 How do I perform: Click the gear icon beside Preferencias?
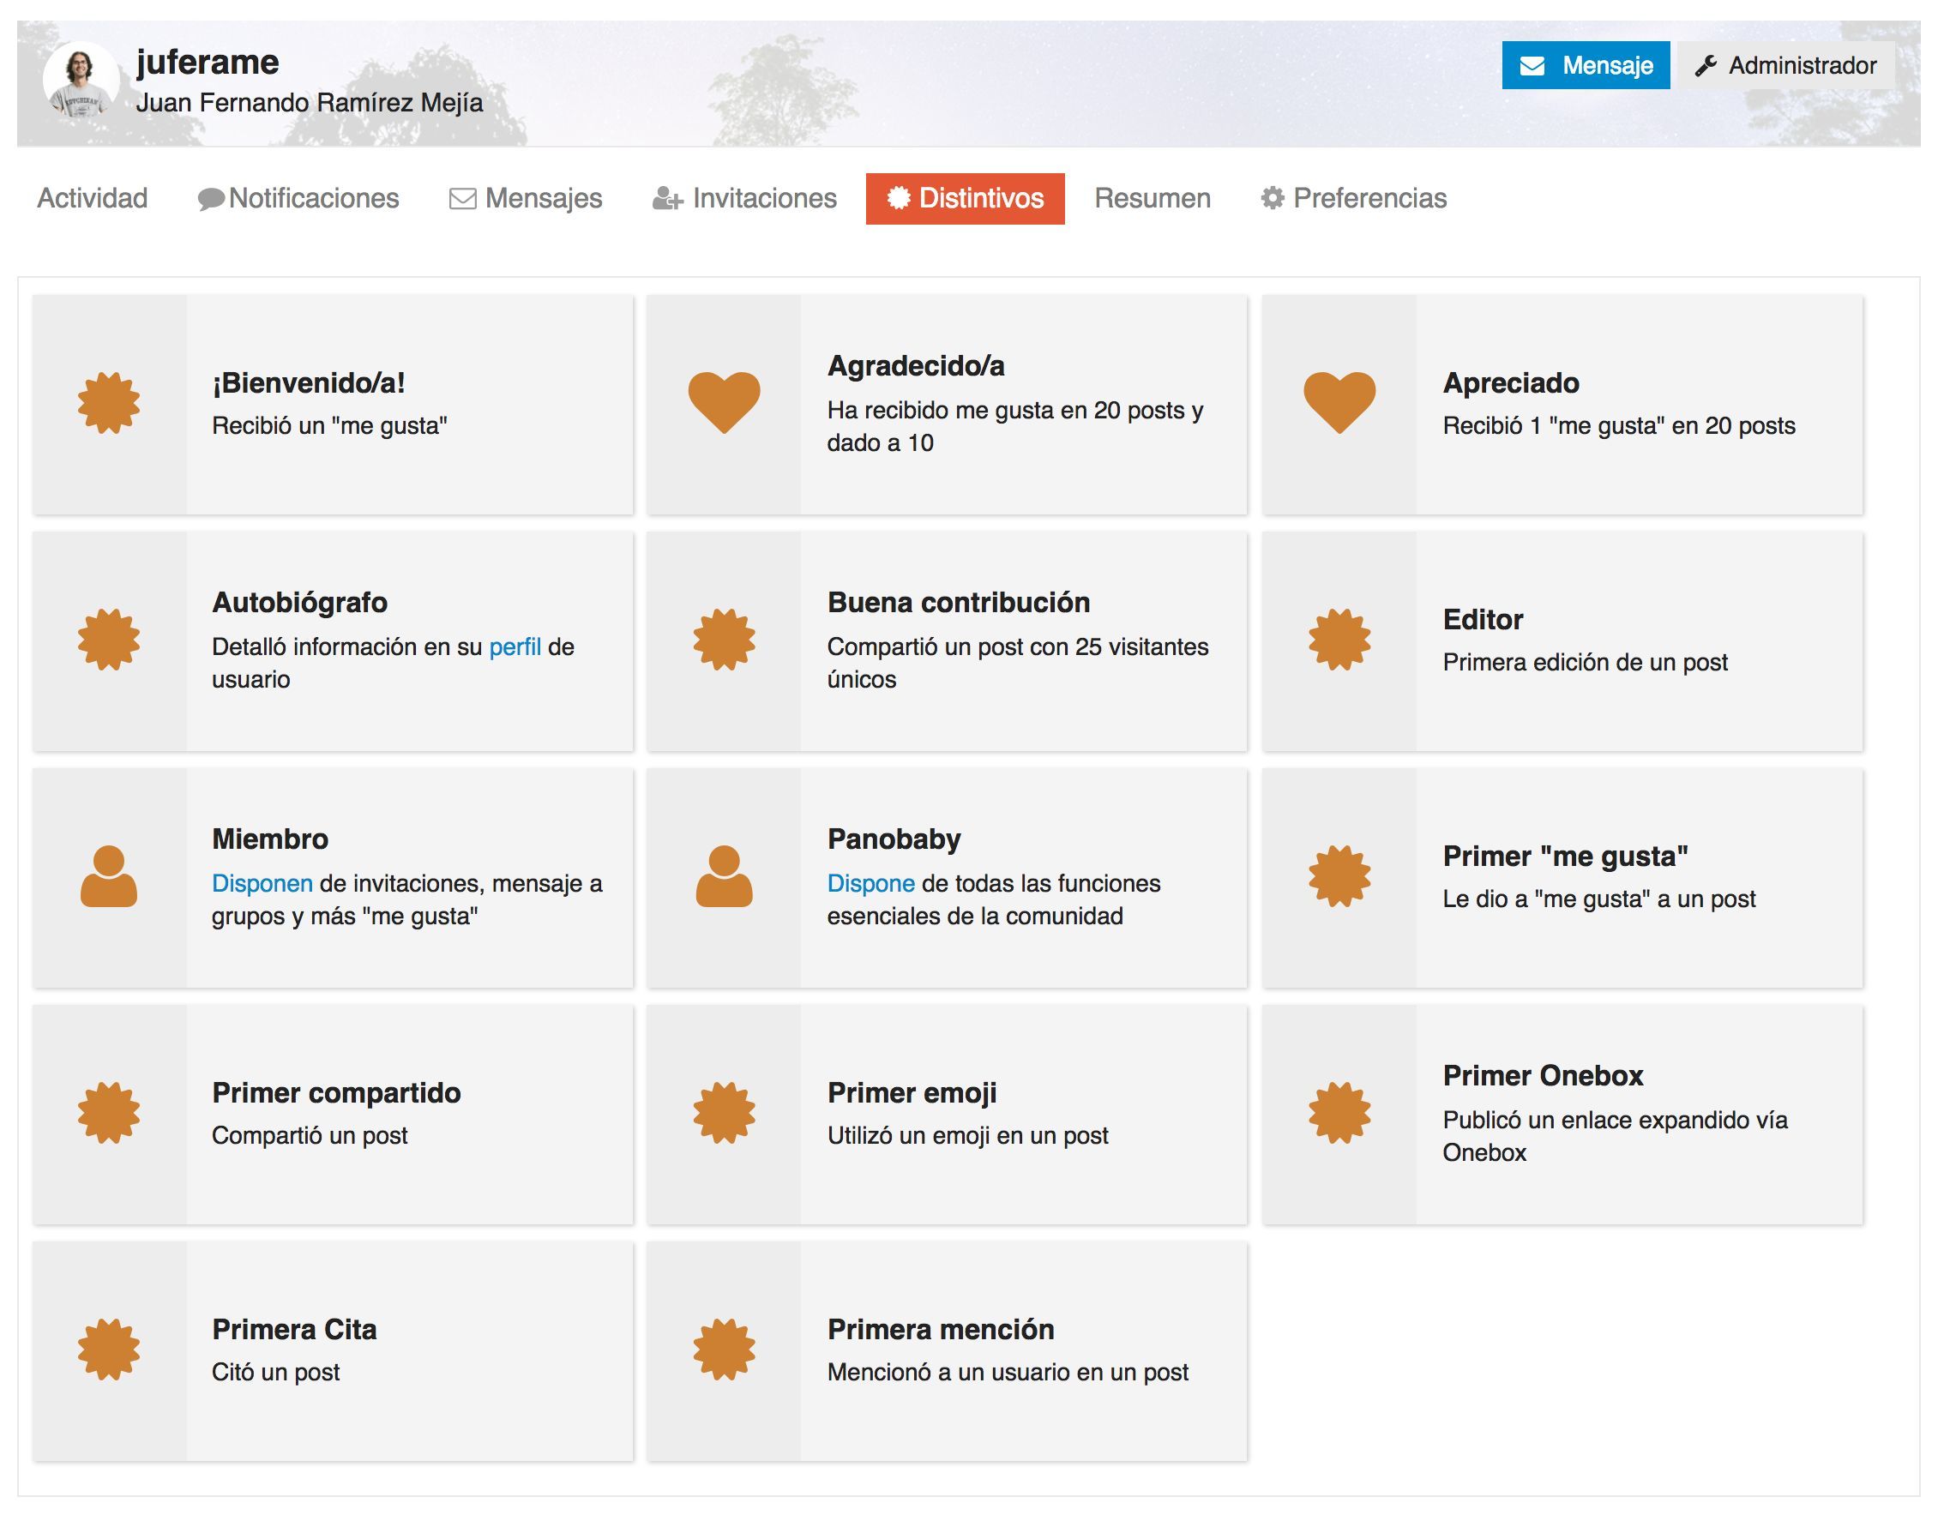[1273, 197]
